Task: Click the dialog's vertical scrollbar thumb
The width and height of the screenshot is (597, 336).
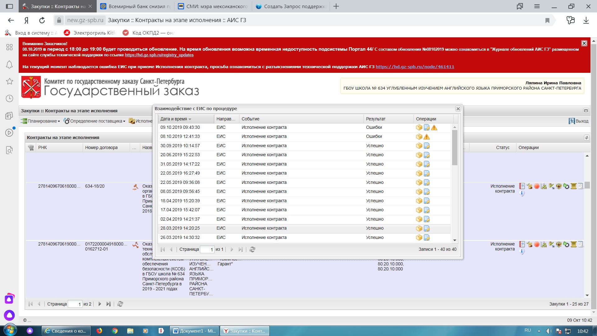Action: [x=455, y=148]
